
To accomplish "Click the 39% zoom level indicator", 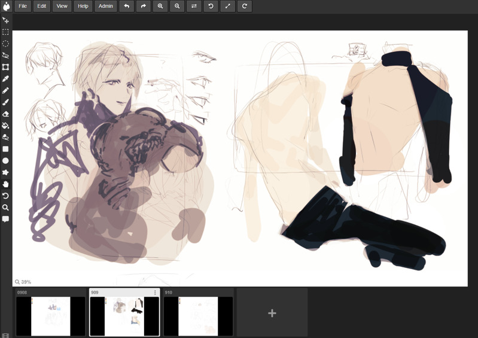I will 23,282.
